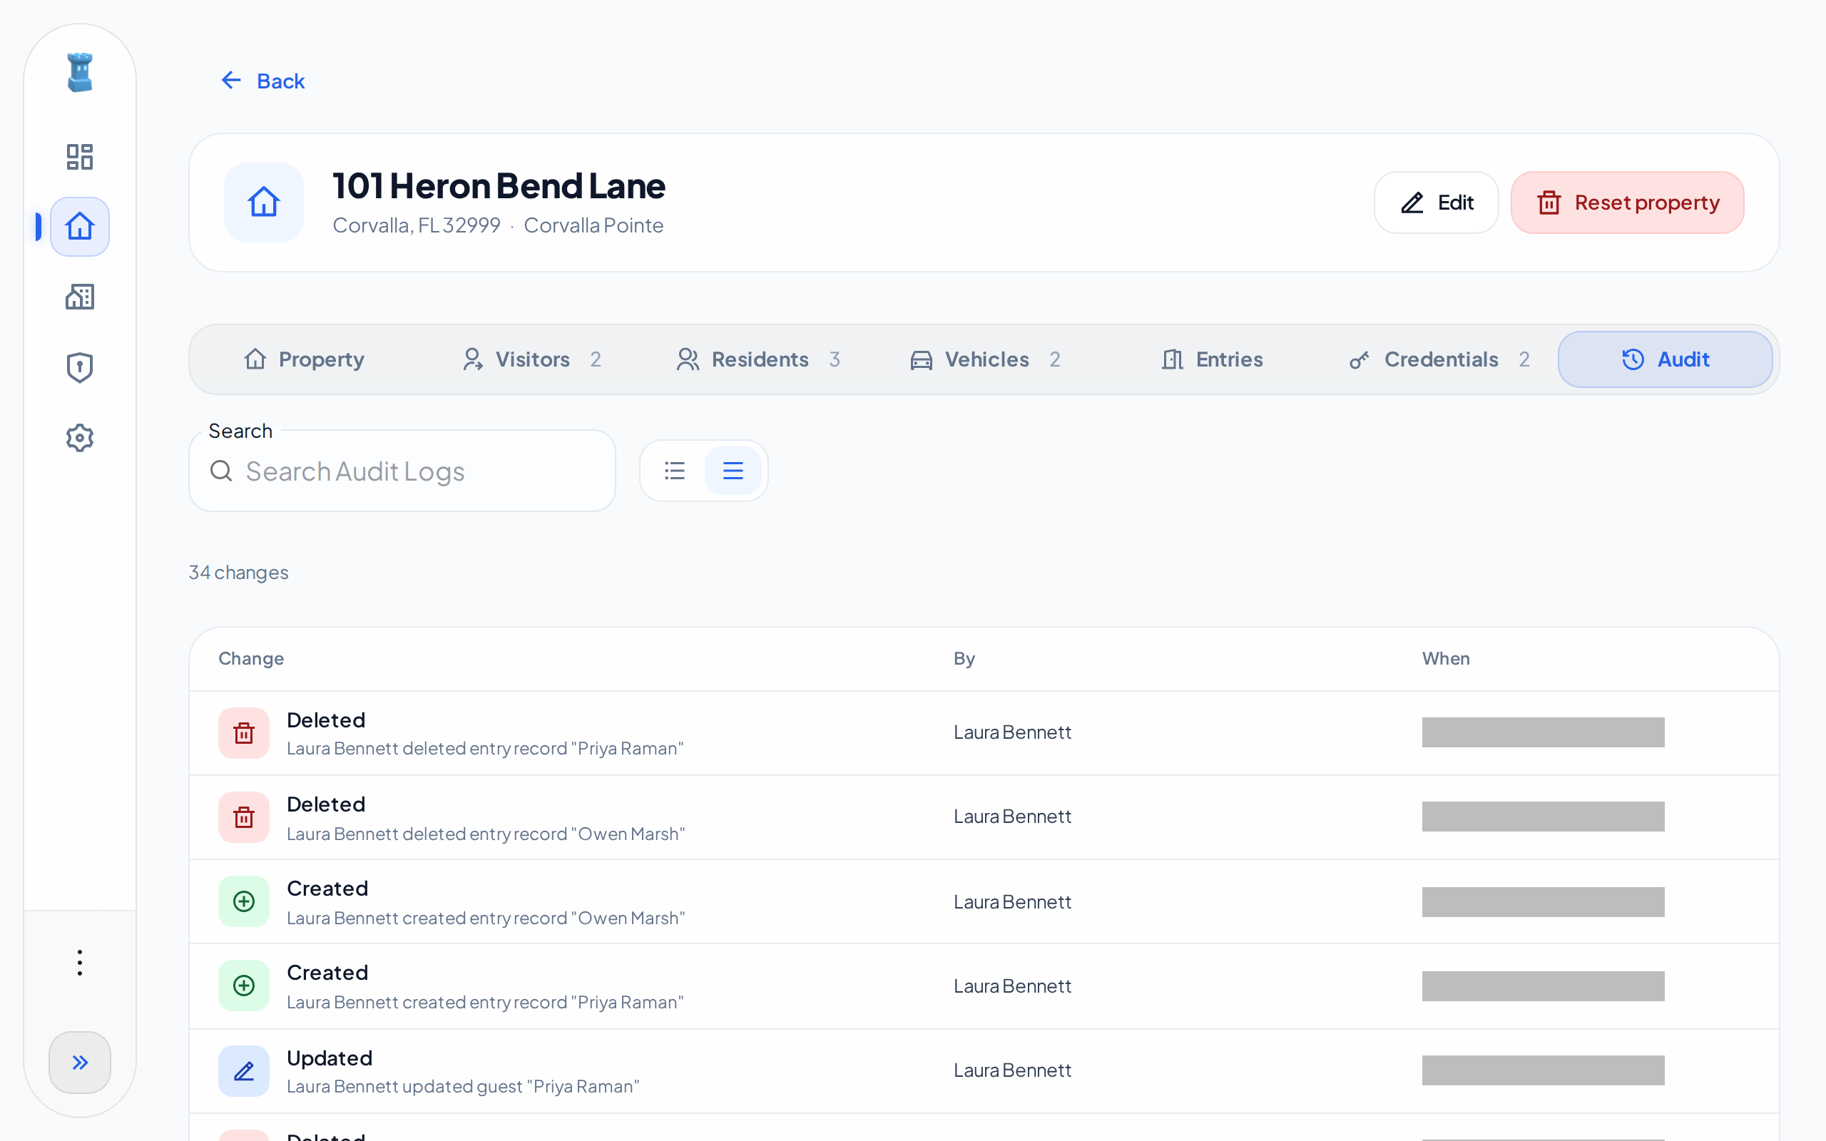Image resolution: width=1826 pixels, height=1141 pixels.
Task: Click the Reset property button
Action: (x=1628, y=203)
